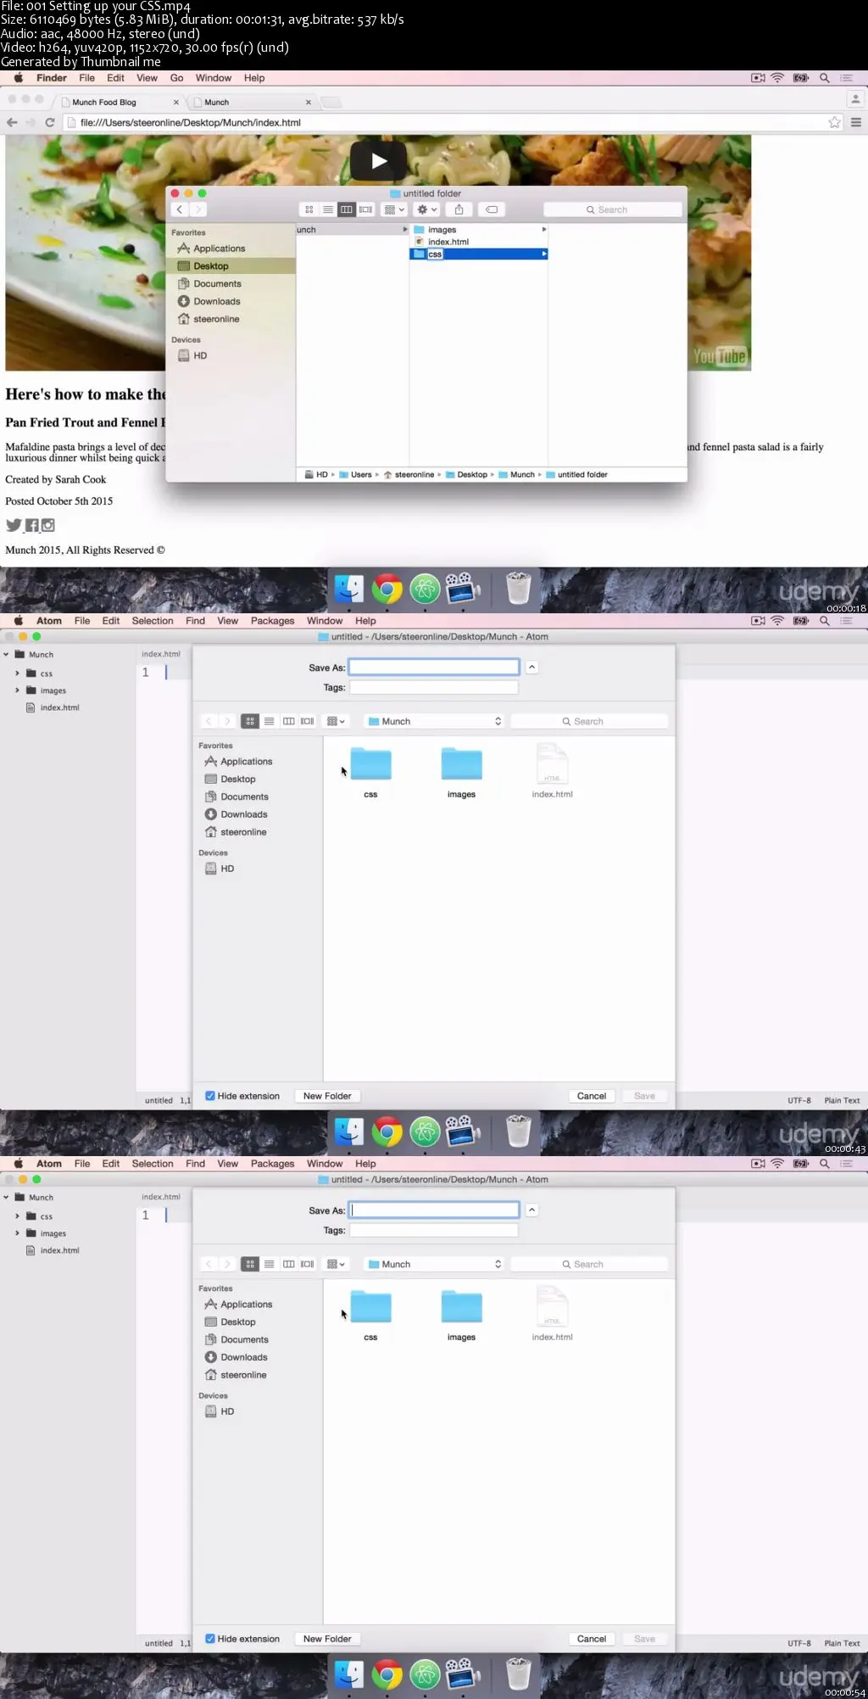Select images folder in Finder column list

pyautogui.click(x=442, y=230)
